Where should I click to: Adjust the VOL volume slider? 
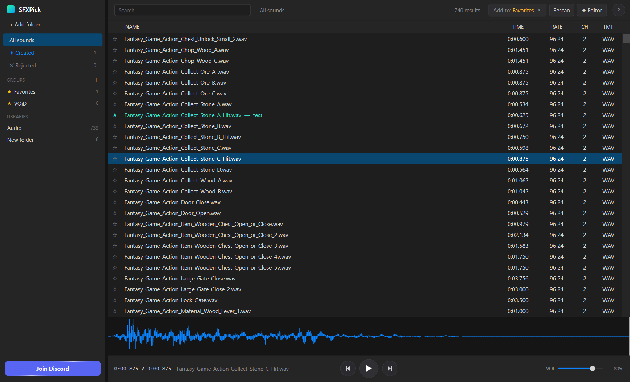[580, 369]
